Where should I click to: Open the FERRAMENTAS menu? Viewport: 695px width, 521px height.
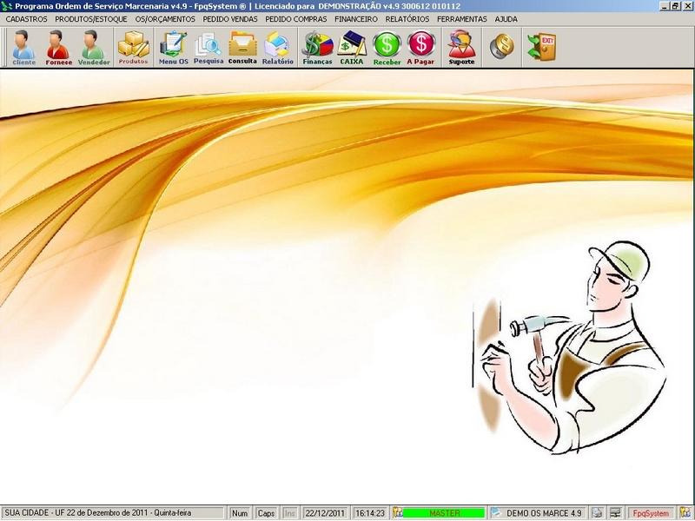tap(461, 18)
